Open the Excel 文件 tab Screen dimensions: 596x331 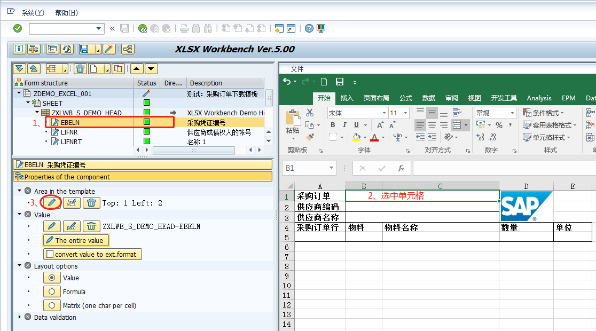(x=297, y=69)
